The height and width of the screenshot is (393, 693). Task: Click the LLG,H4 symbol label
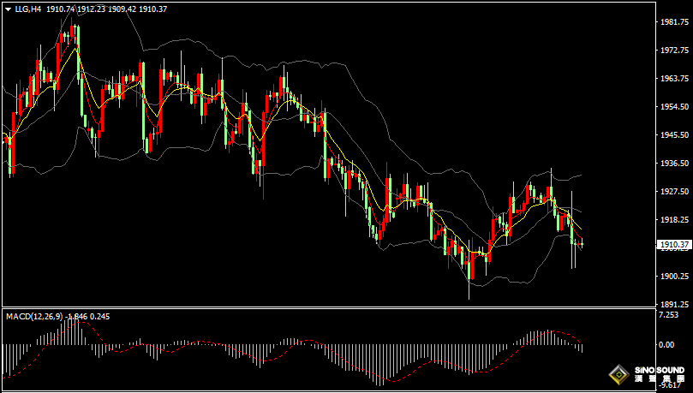click(28, 9)
